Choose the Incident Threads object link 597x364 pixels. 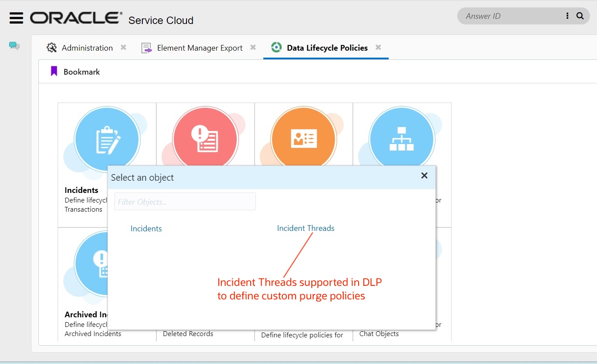pos(306,228)
